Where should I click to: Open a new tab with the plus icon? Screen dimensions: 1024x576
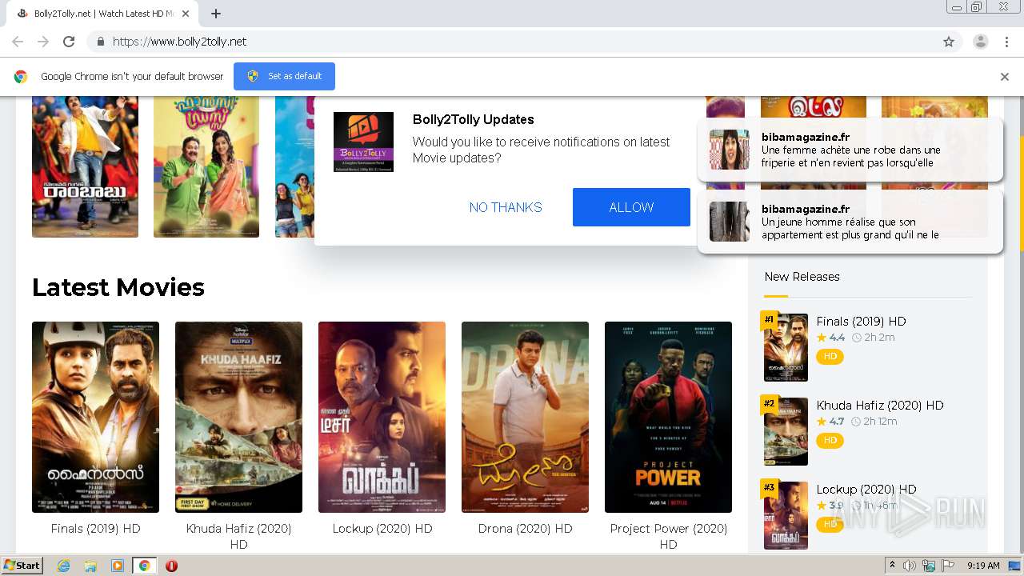click(x=216, y=14)
